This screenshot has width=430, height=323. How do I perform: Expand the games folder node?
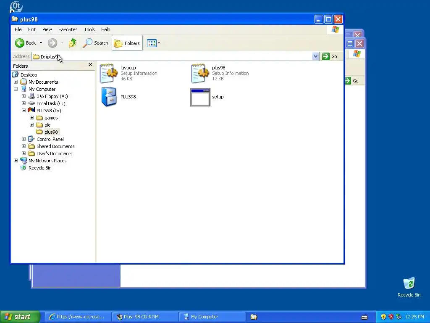tap(31, 118)
